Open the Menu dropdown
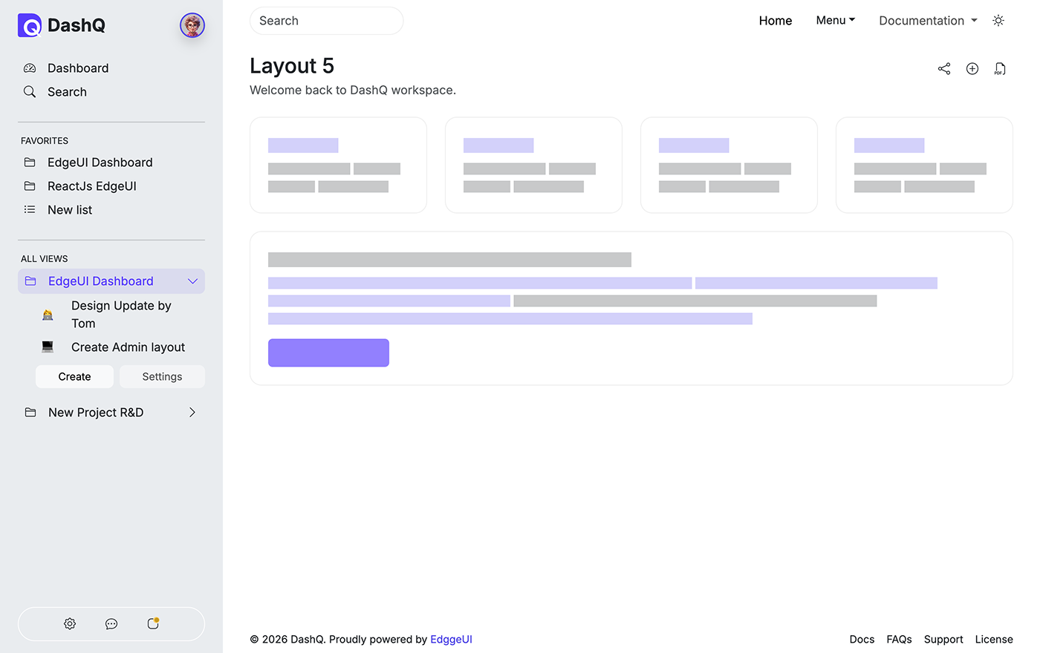The image size is (1040, 653). tap(835, 20)
